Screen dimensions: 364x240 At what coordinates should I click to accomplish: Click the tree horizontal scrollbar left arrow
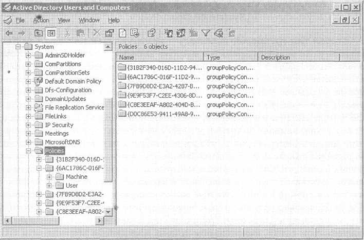click(x=7, y=220)
